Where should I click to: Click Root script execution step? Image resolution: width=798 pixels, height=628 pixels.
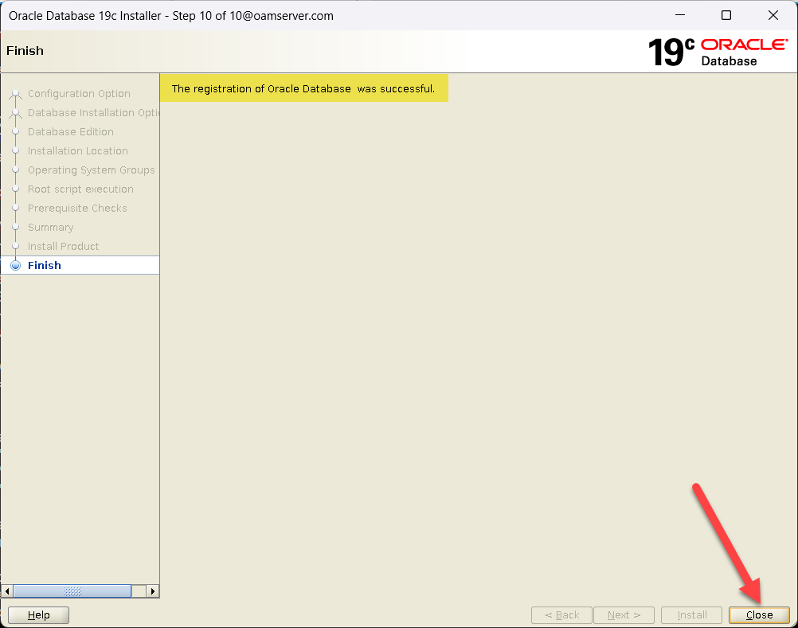click(x=80, y=189)
